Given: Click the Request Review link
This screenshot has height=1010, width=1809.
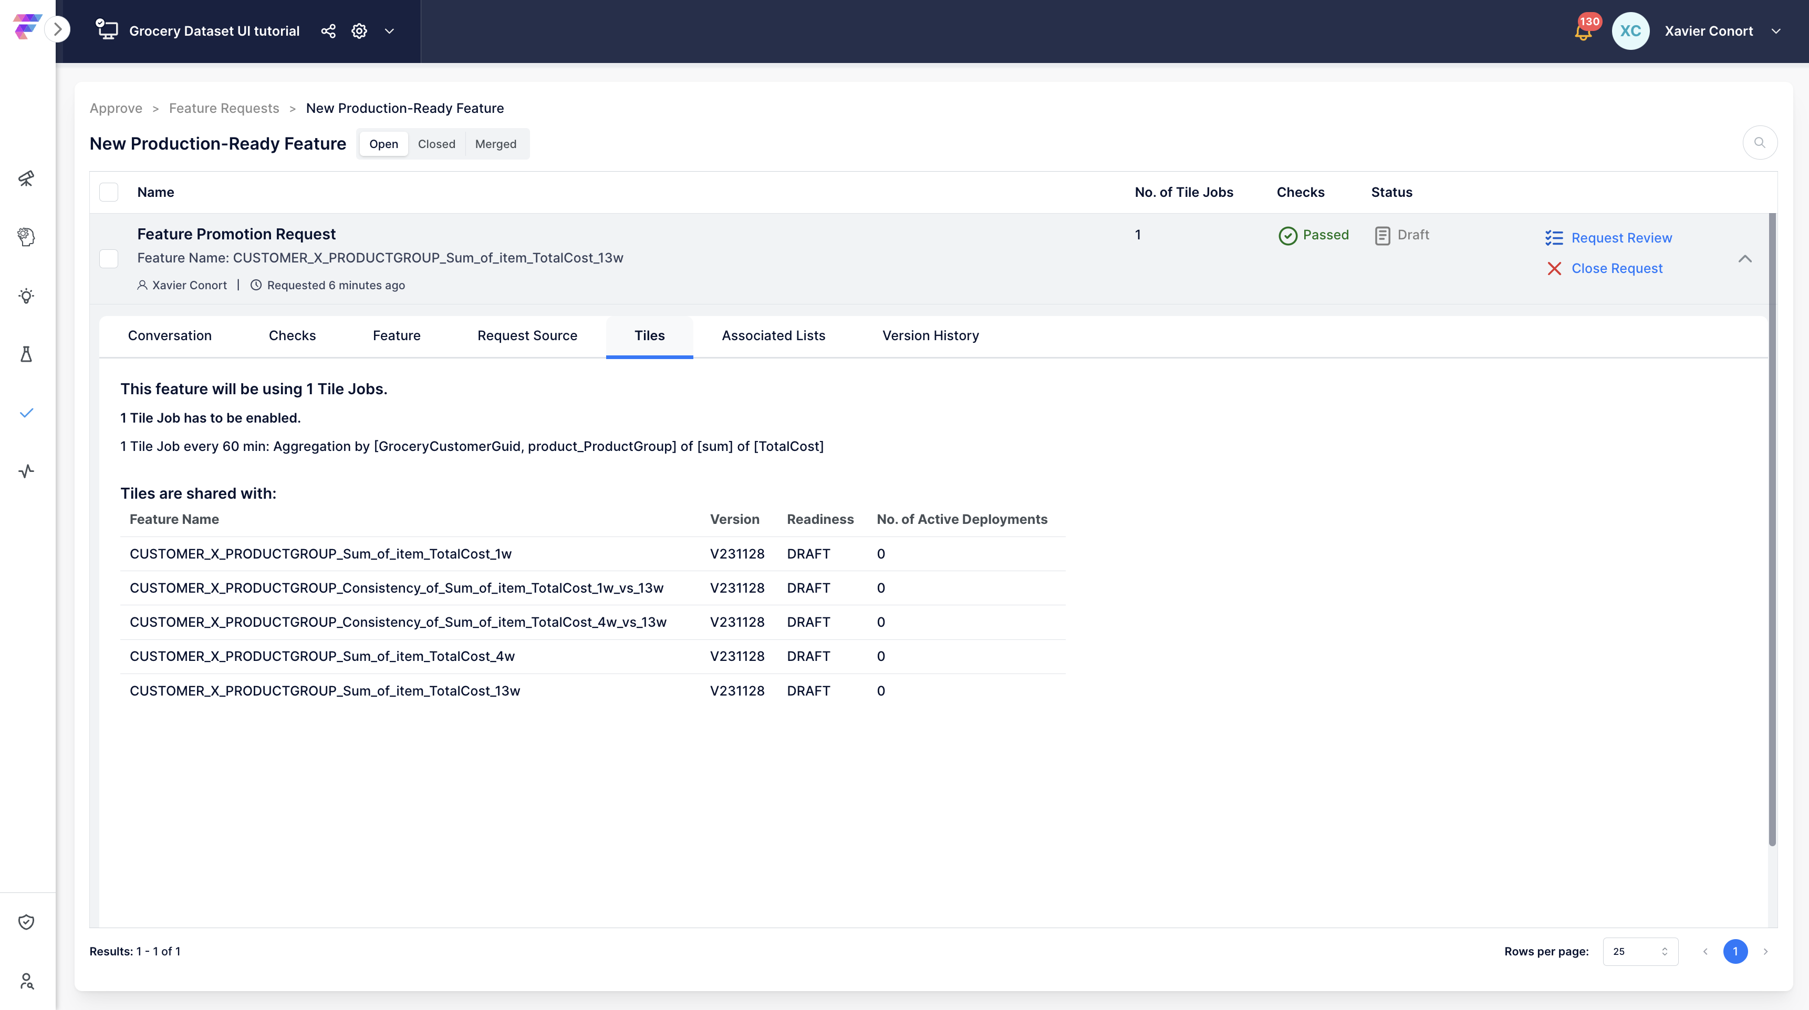Looking at the screenshot, I should click(1621, 238).
